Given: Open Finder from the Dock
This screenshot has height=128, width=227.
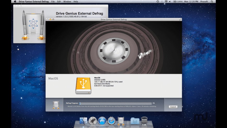Looking at the screenshot, I should (83, 121).
